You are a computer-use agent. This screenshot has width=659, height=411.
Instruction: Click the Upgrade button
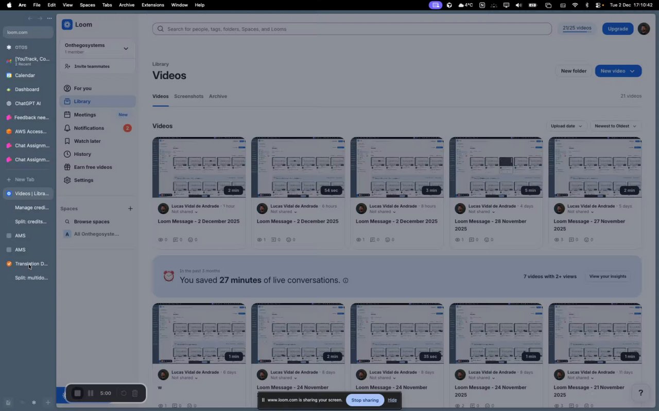[618, 29]
